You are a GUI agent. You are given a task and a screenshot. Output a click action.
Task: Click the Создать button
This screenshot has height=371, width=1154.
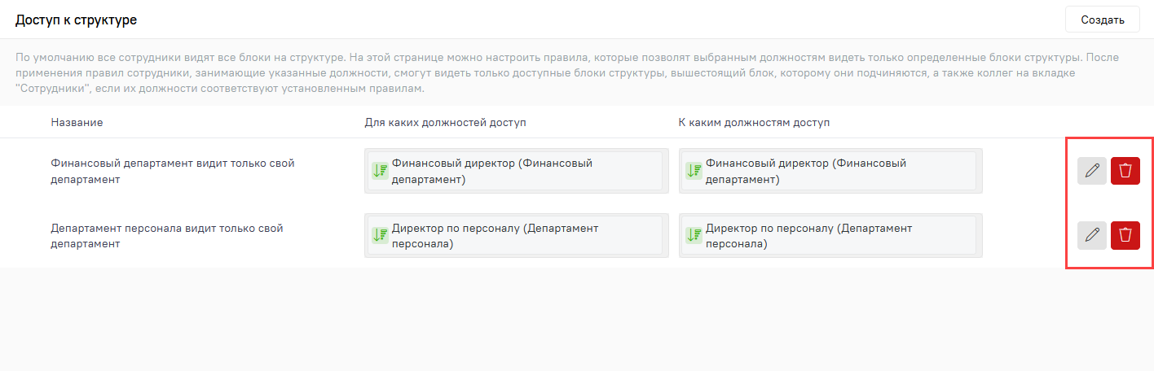pyautogui.click(x=1102, y=20)
